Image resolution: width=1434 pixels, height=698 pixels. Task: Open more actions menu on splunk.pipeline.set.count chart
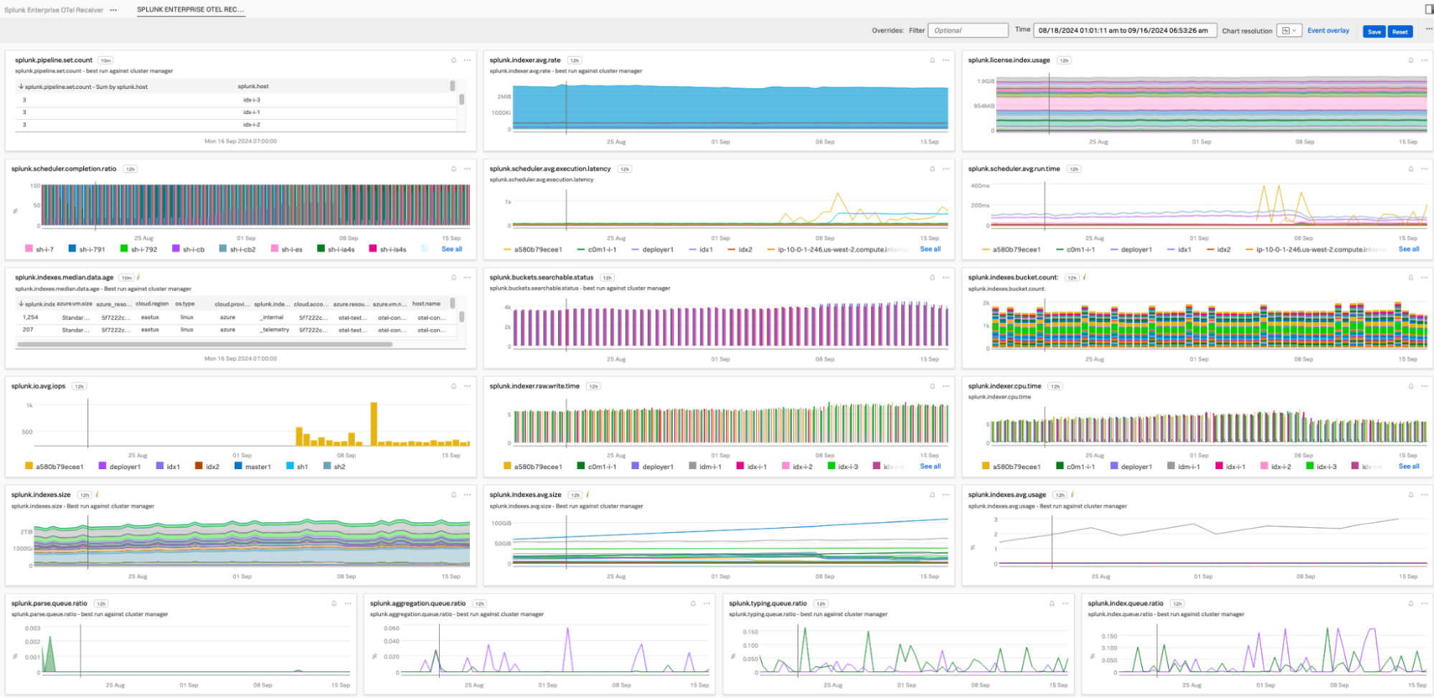click(x=467, y=60)
